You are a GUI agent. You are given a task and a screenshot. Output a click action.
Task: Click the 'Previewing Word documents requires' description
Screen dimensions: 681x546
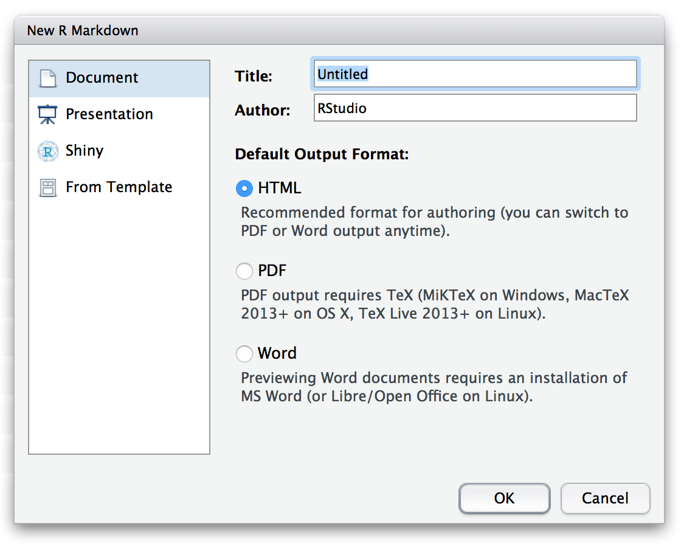pyautogui.click(x=434, y=387)
